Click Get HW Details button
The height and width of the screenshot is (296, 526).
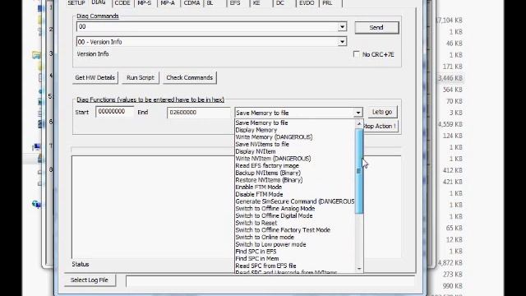point(95,77)
